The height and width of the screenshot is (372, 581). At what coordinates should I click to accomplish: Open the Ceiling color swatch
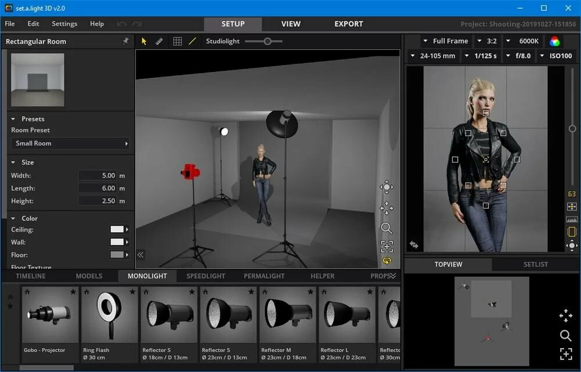coord(119,229)
